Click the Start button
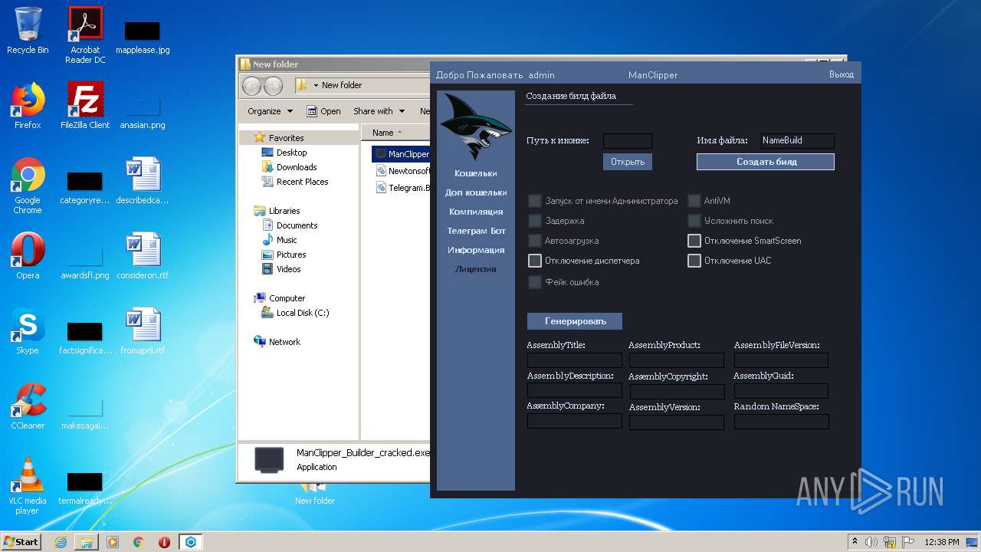Image resolution: width=981 pixels, height=552 pixels. (x=21, y=542)
